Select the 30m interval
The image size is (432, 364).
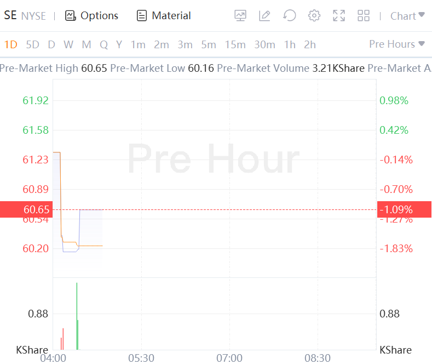pyautogui.click(x=264, y=44)
